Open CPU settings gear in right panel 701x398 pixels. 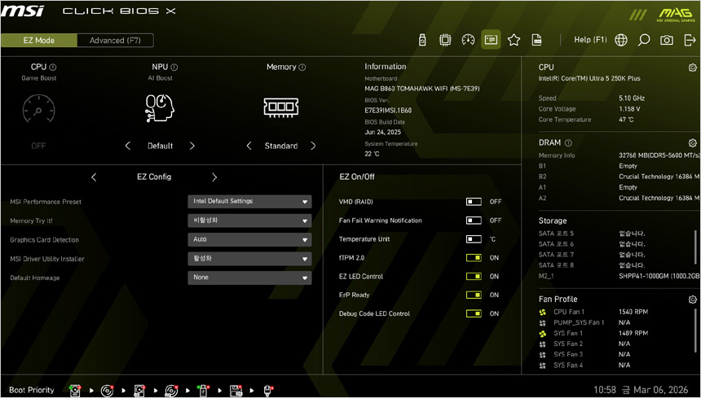pos(692,68)
